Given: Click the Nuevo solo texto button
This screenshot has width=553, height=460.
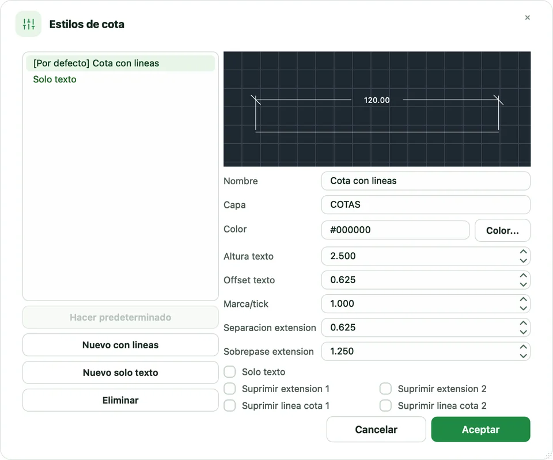Looking at the screenshot, I should click(x=120, y=372).
